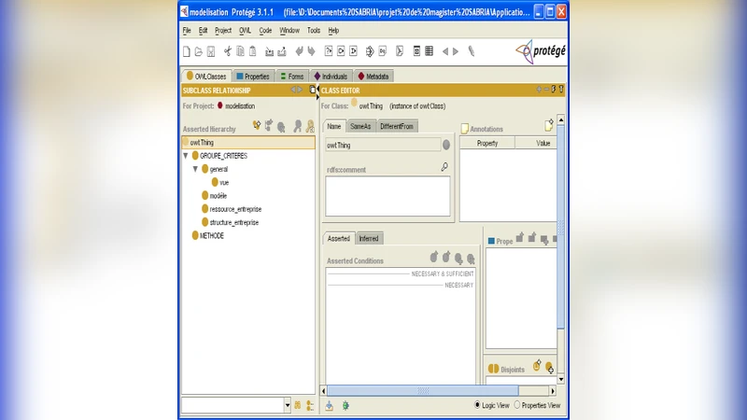Select the Logic View radio button
This screenshot has width=747, height=420.
click(x=478, y=405)
